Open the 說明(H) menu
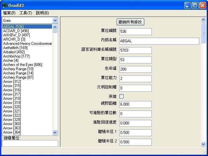This screenshot has width=208, height=156. pyautogui.click(x=43, y=13)
